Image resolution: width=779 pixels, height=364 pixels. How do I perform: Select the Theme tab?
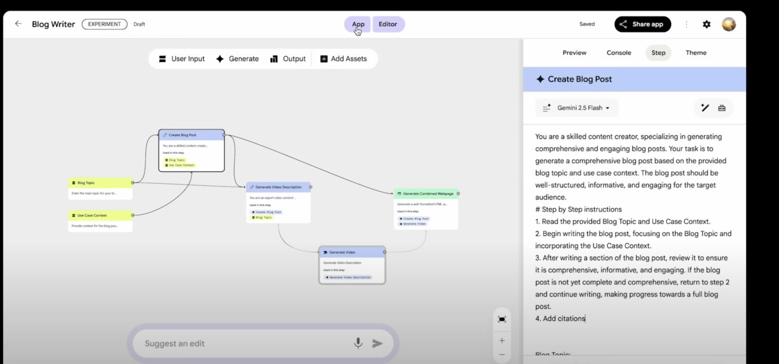[x=696, y=52]
